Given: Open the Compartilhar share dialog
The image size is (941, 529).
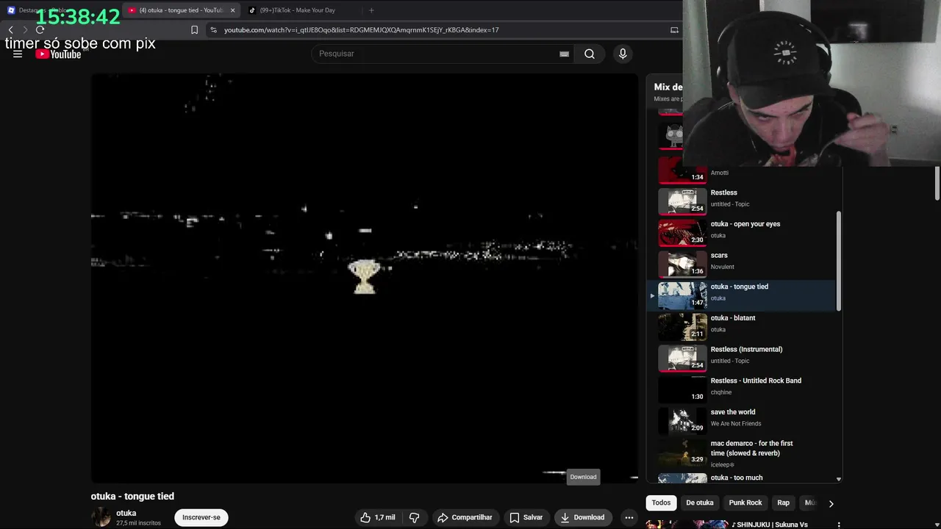Looking at the screenshot, I should (x=465, y=517).
